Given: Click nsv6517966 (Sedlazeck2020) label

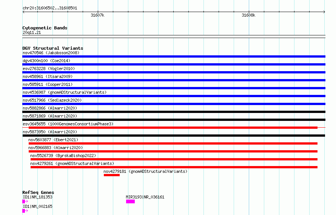Looking at the screenshot, I should [52, 100].
